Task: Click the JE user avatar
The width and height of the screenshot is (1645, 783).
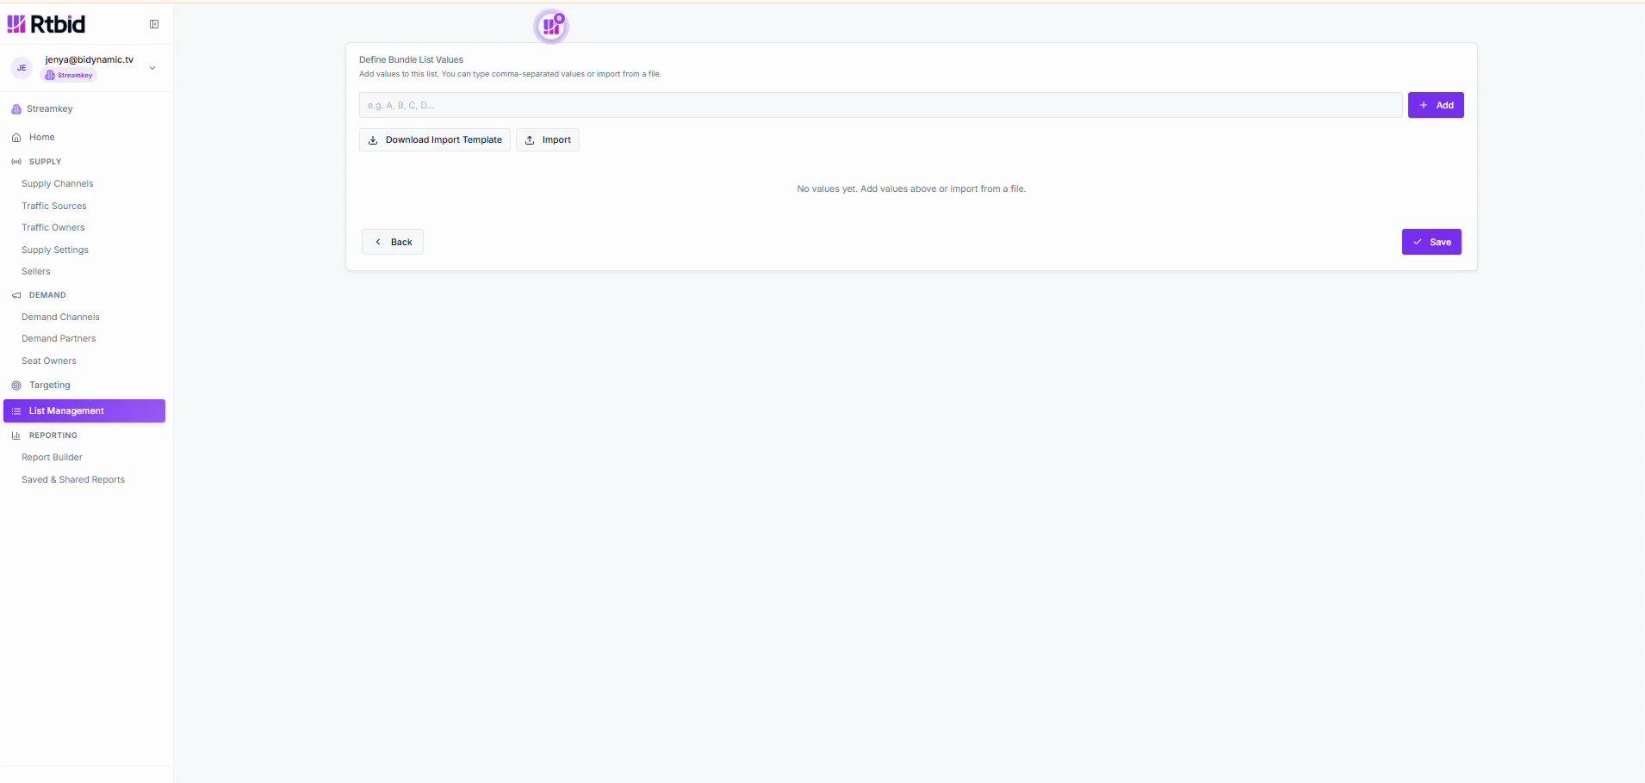Action: pyautogui.click(x=22, y=68)
